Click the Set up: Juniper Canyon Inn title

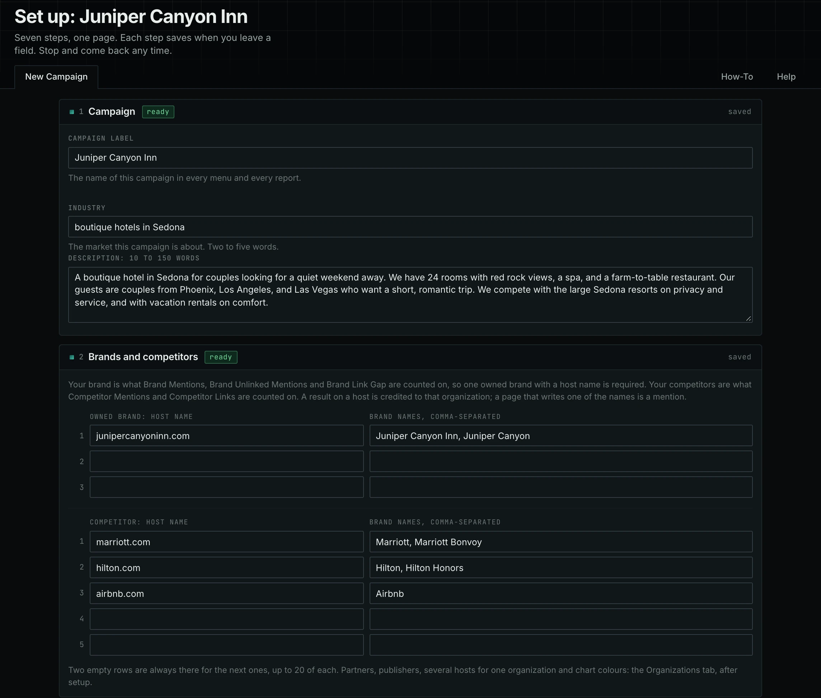click(131, 16)
